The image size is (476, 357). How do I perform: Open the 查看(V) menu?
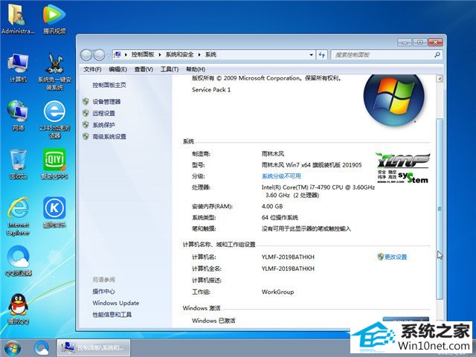point(144,69)
